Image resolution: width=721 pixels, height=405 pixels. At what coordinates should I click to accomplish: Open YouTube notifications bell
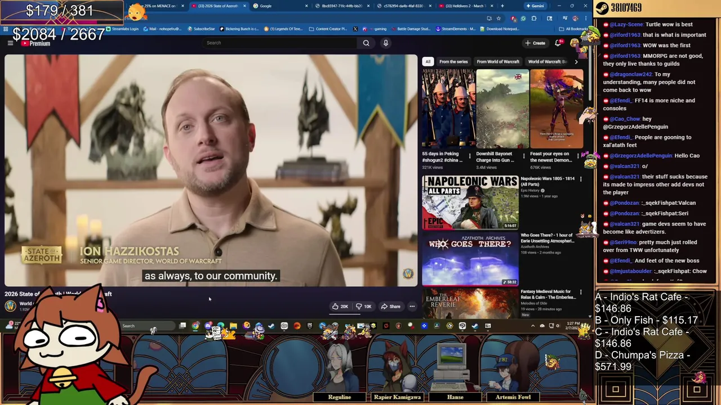[558, 43]
